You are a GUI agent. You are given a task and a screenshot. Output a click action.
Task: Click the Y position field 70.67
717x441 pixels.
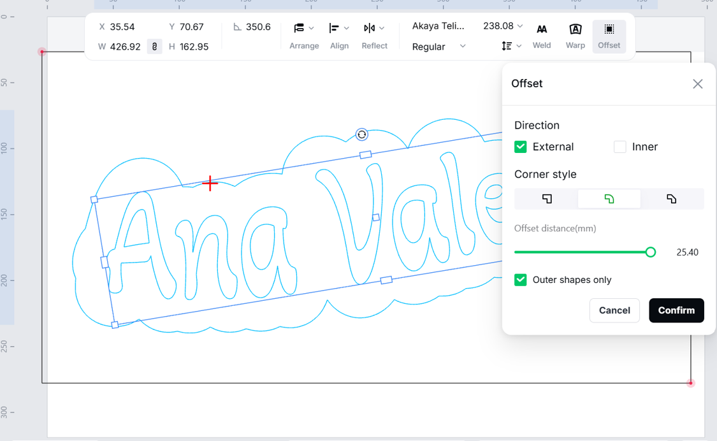pos(191,27)
